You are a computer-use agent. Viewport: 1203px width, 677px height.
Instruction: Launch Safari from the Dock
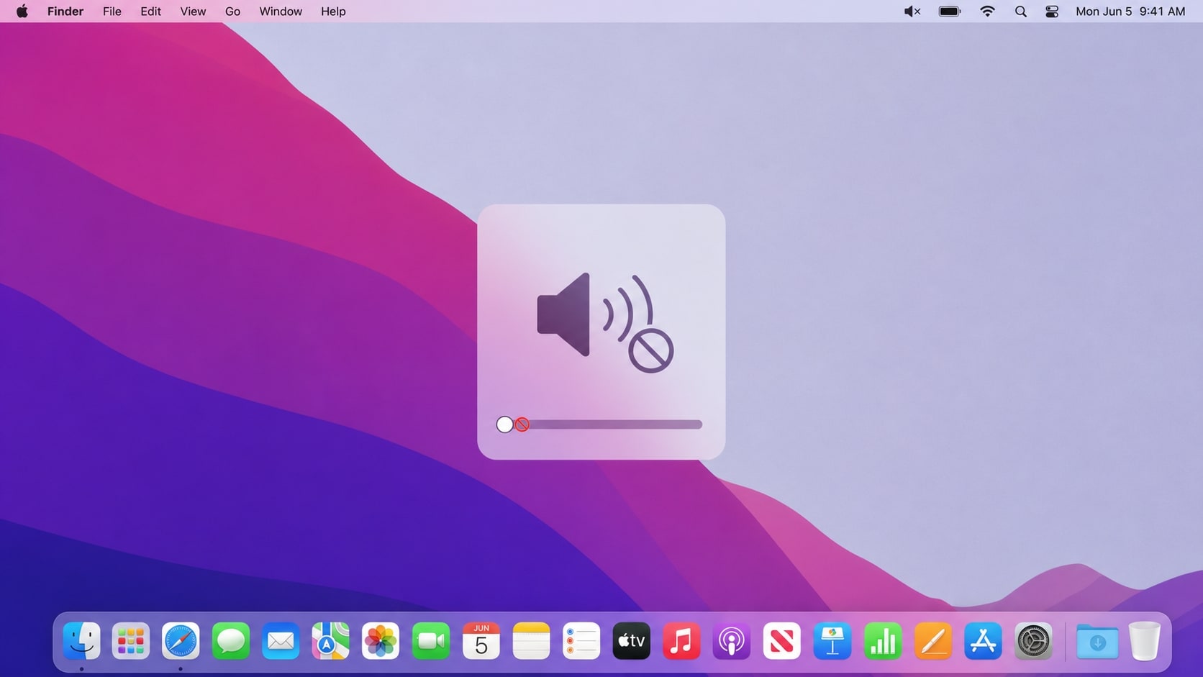[x=181, y=640]
